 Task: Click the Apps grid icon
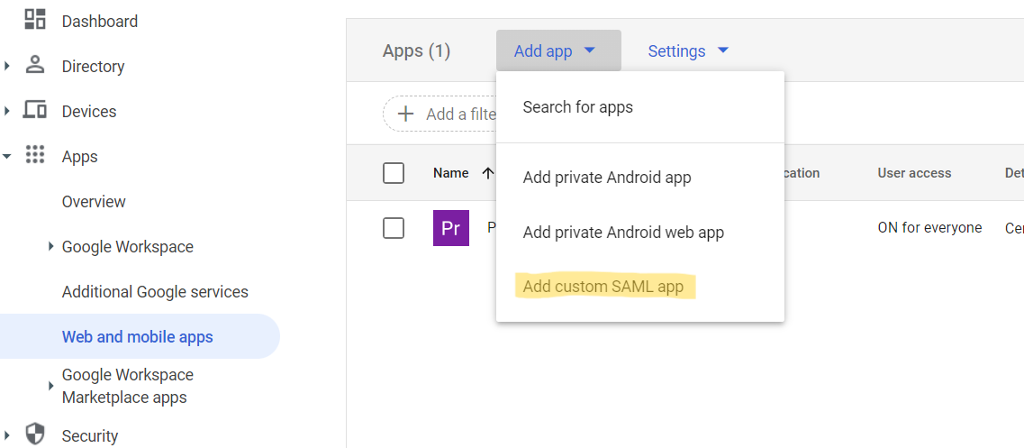coord(34,155)
